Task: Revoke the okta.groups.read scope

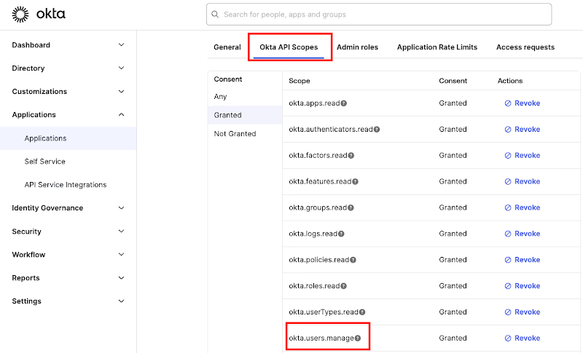Action: [x=523, y=207]
